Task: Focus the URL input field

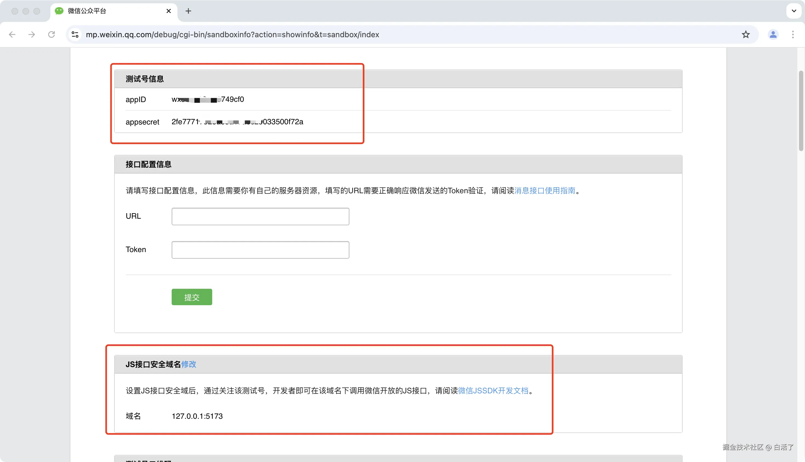Action: tap(260, 216)
